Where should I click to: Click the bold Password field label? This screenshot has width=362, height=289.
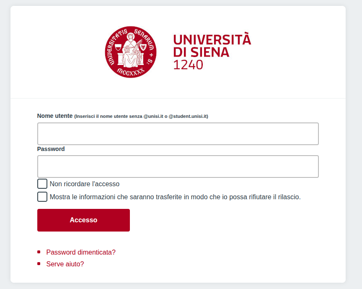tap(51, 149)
